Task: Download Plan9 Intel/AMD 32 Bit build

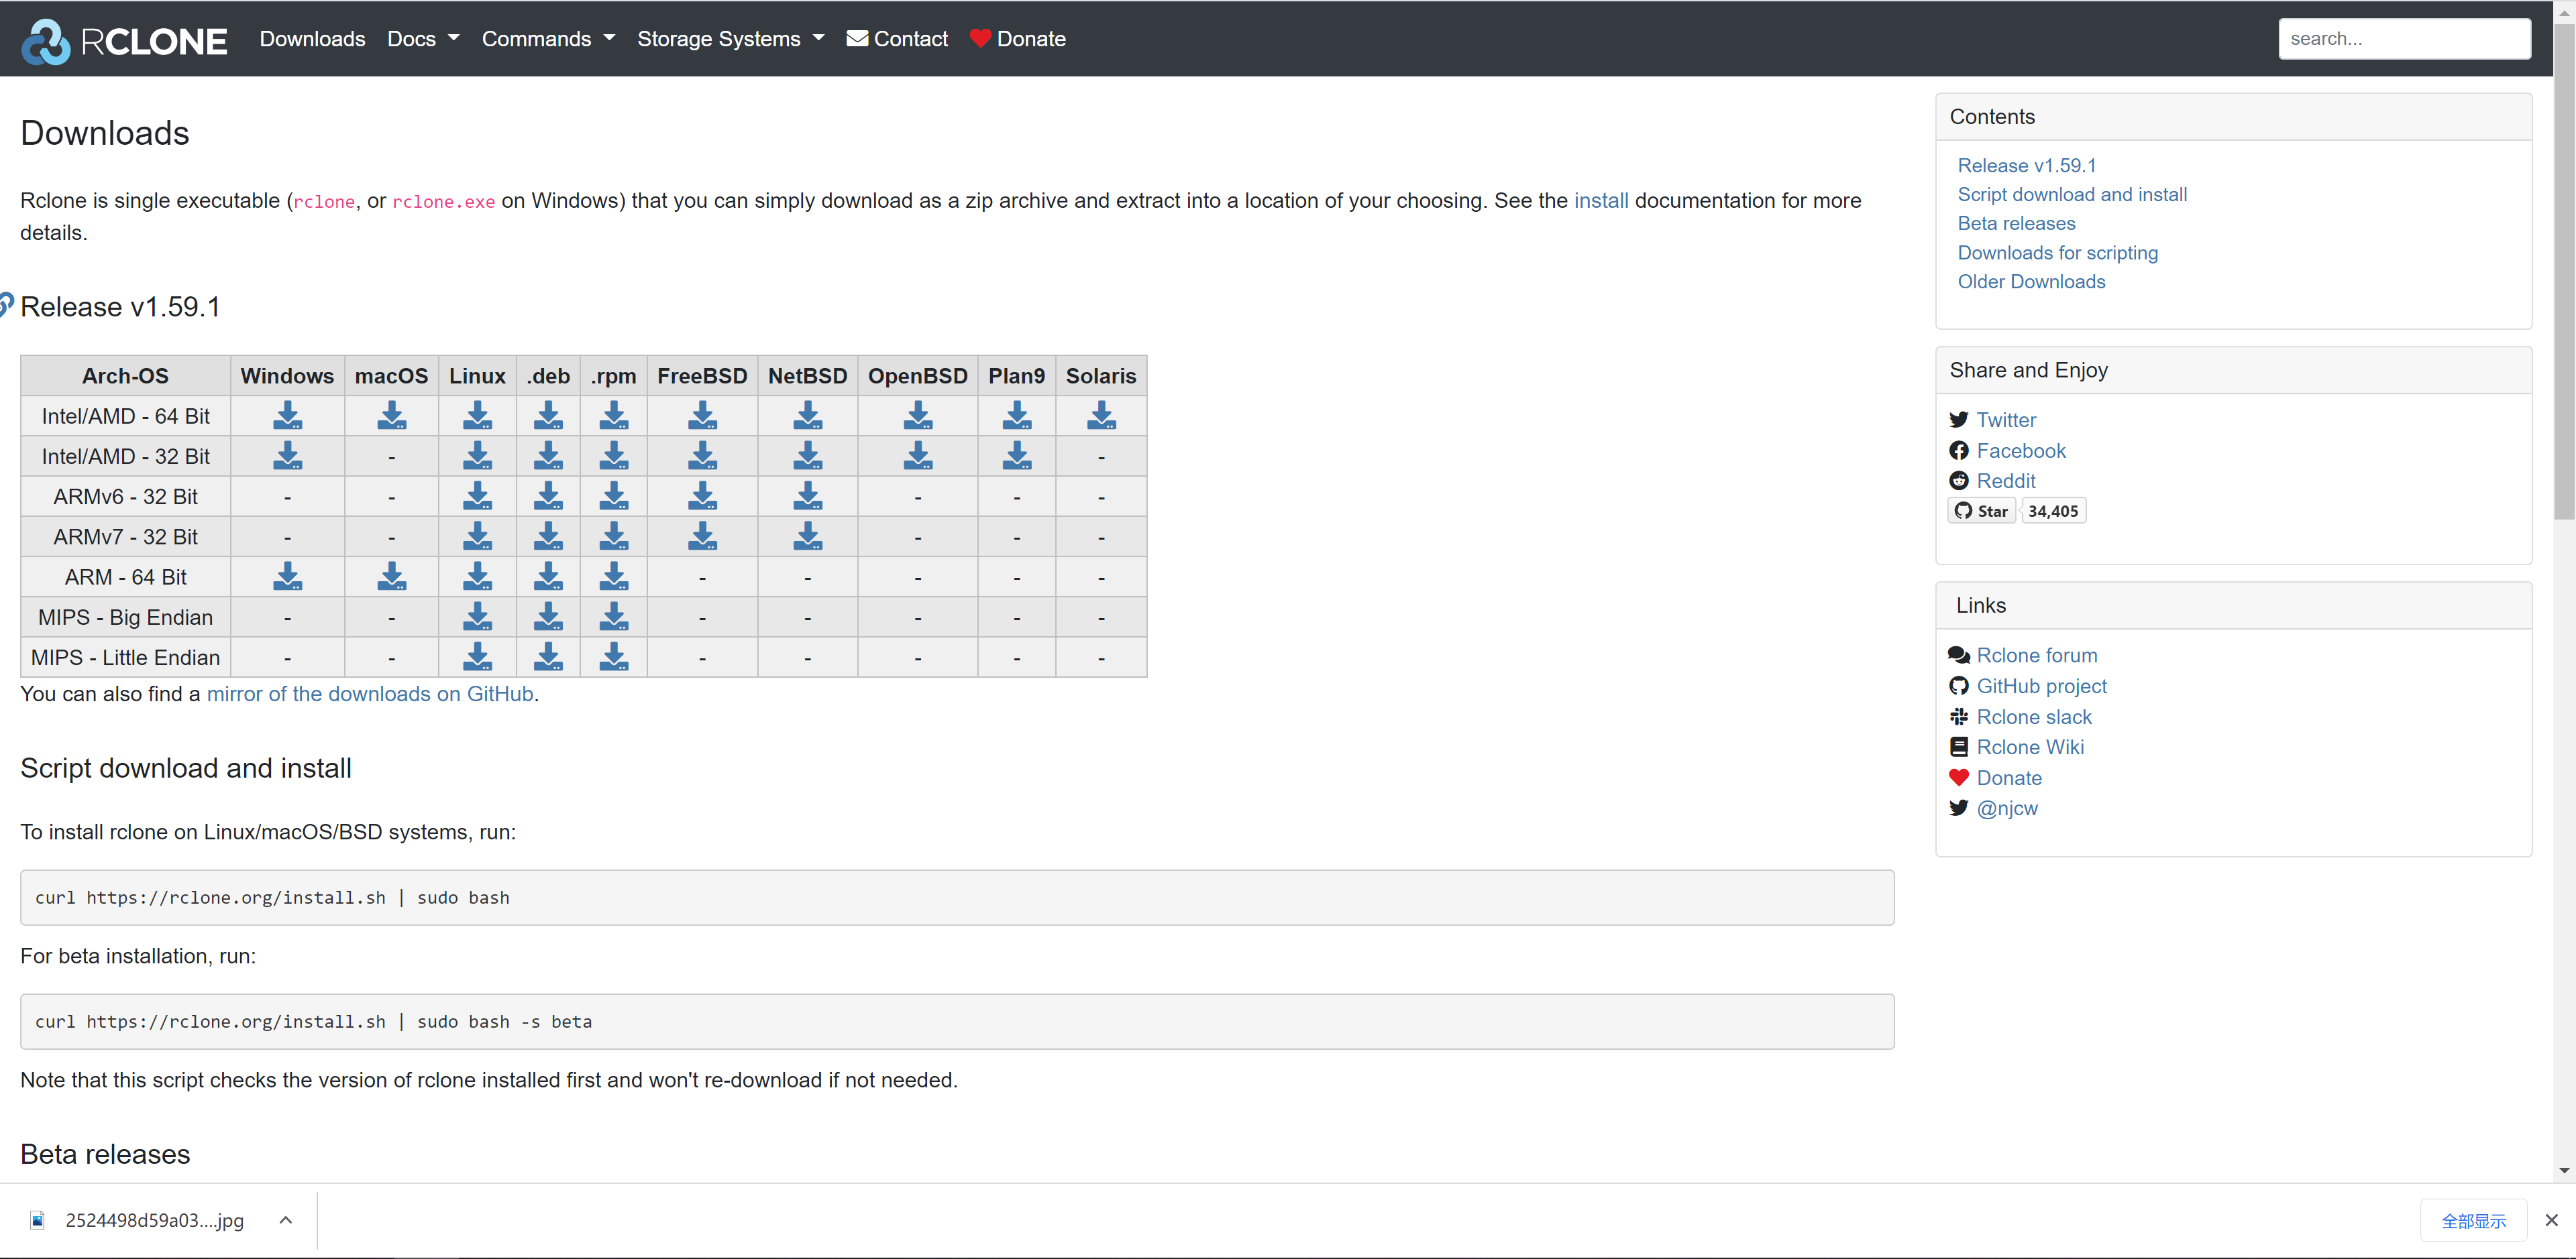Action: [1016, 456]
